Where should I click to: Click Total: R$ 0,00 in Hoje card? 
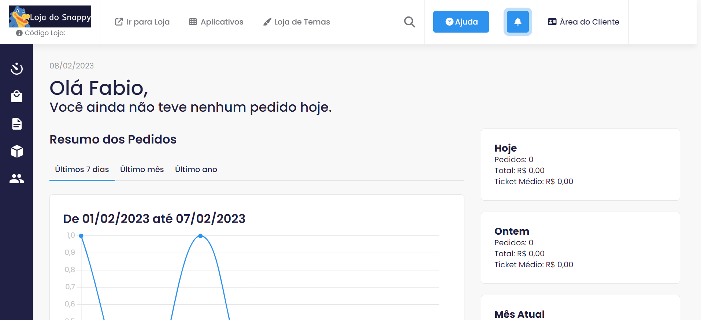click(x=519, y=171)
